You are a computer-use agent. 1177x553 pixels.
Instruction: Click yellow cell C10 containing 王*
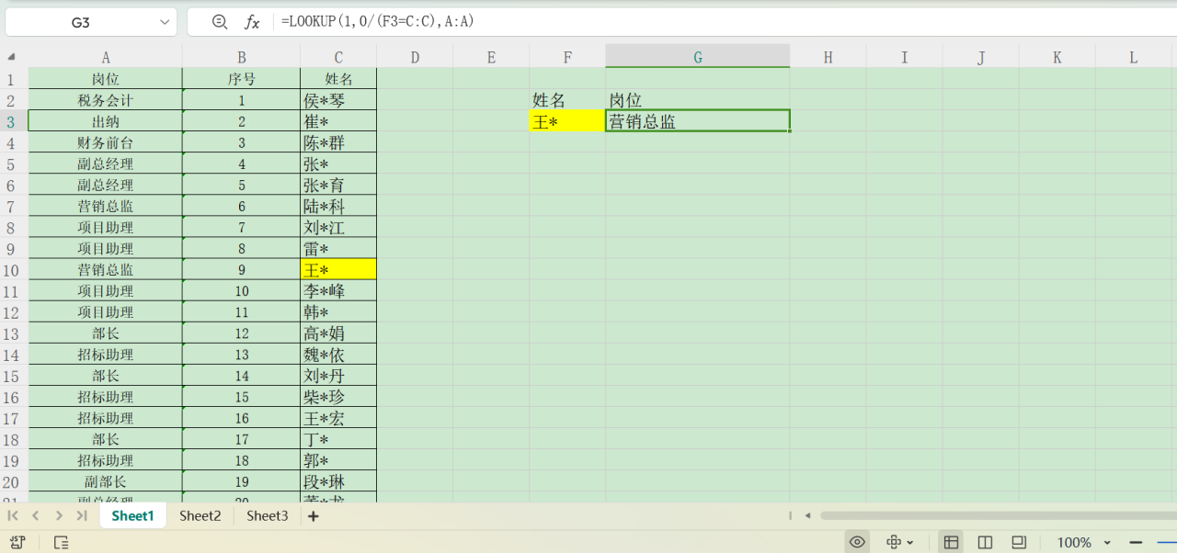(338, 270)
